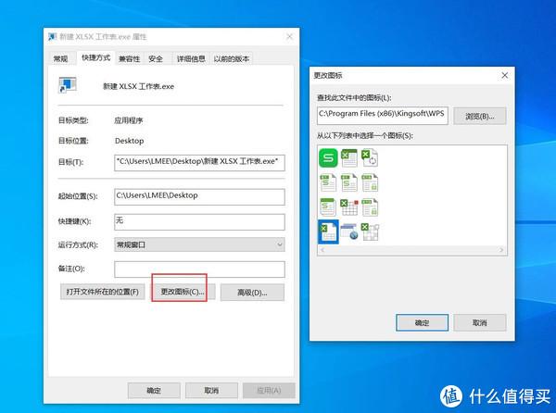Click 浏览(B)... to browse icon files
The height and width of the screenshot is (413, 556).
tap(480, 116)
